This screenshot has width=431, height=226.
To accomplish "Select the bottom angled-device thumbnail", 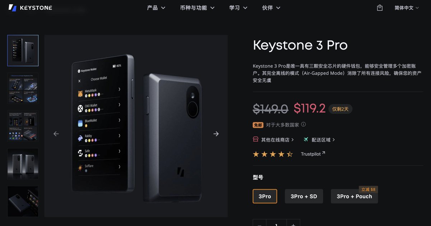I will (23, 201).
